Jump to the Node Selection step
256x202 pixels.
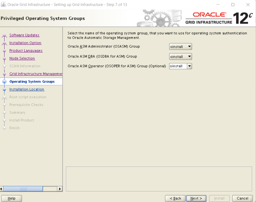(22, 58)
